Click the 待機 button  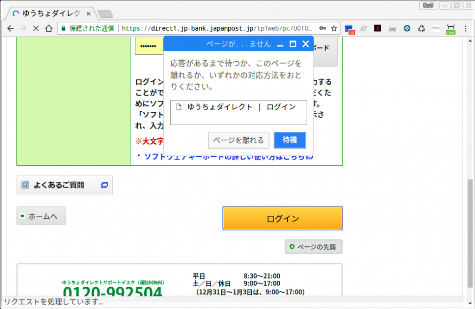tap(289, 140)
